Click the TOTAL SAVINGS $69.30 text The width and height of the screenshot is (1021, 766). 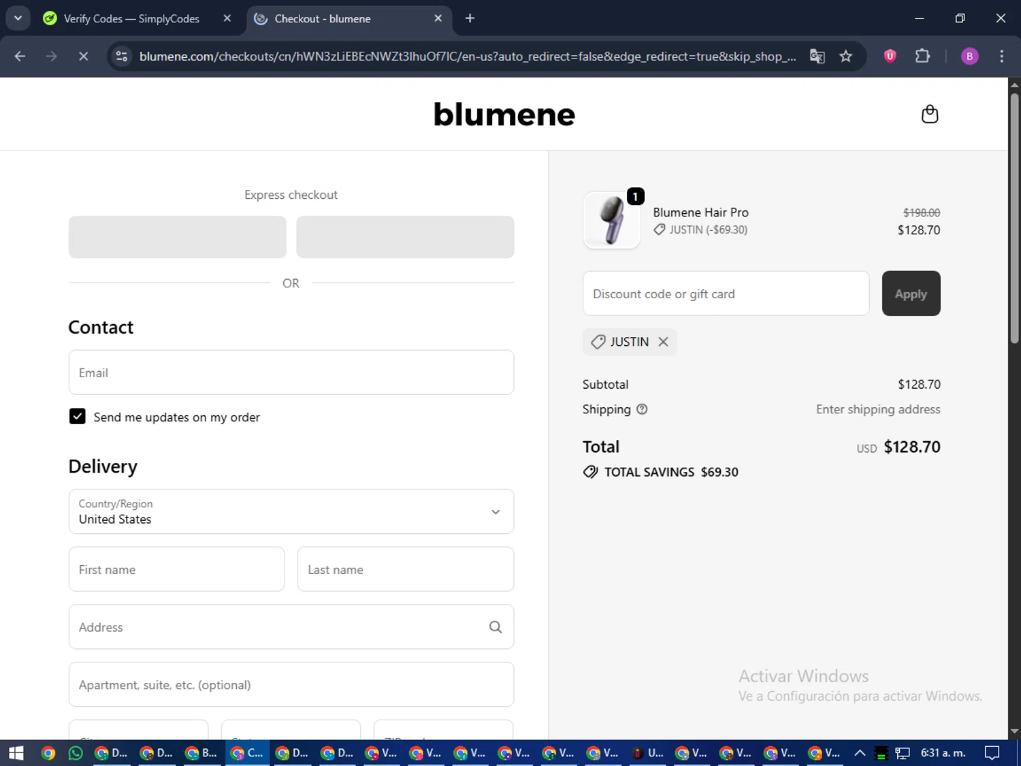pyautogui.click(x=671, y=472)
